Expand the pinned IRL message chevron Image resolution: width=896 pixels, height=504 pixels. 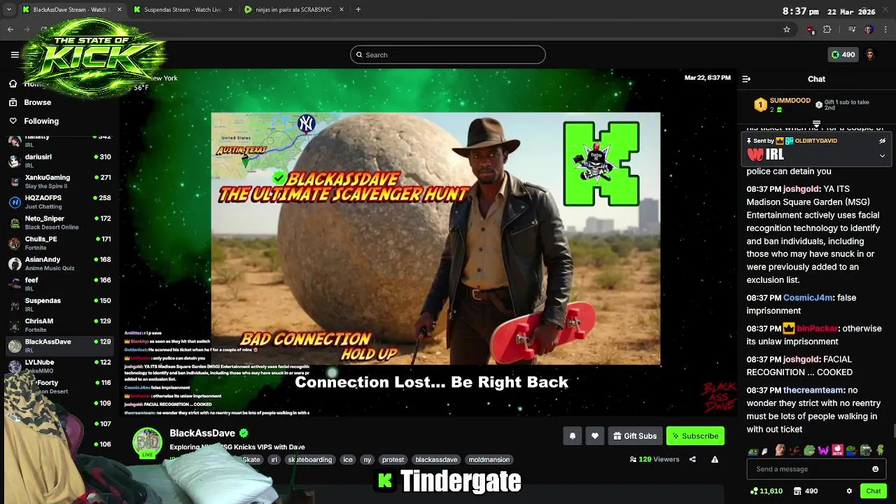(882, 155)
